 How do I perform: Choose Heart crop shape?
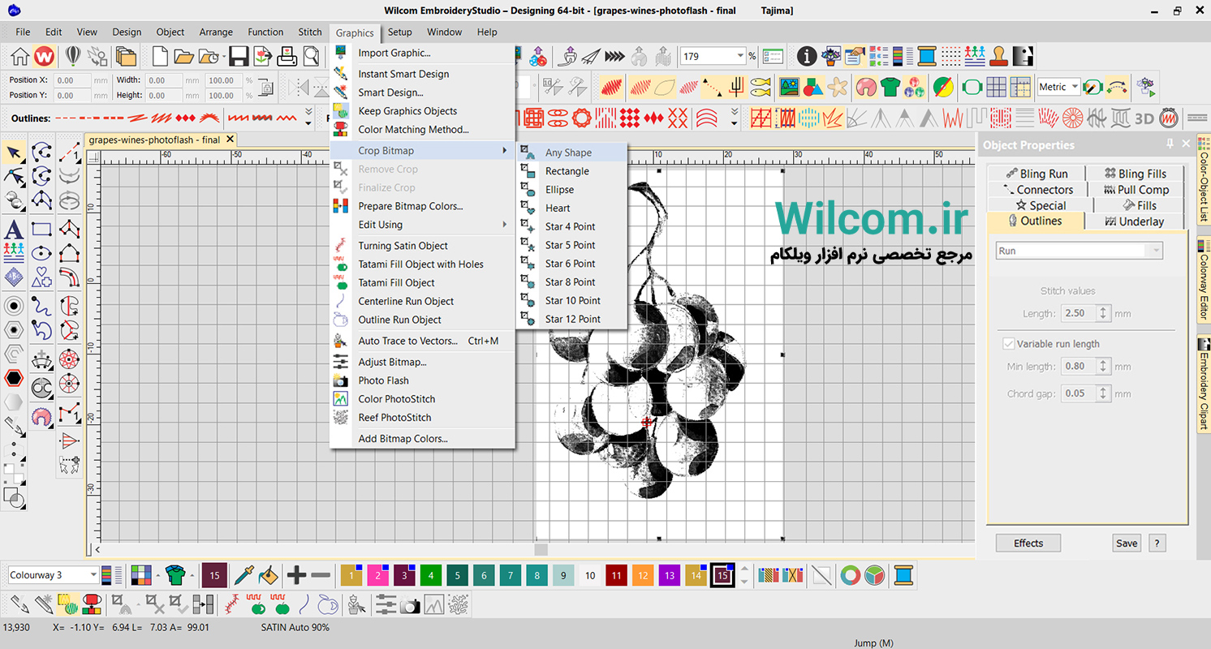572,208
